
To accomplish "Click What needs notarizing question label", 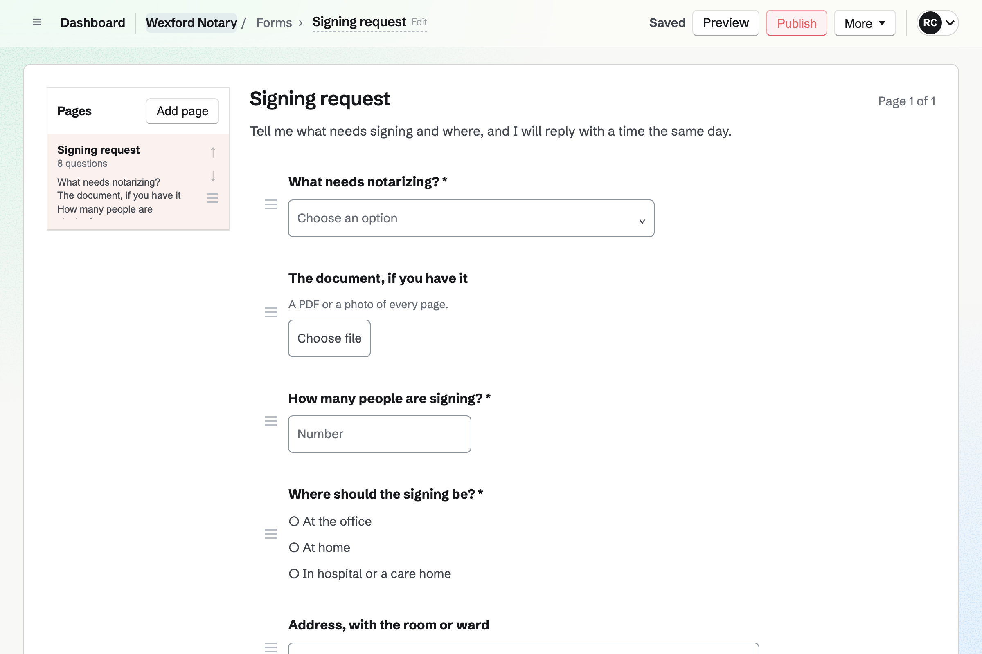I will point(368,182).
